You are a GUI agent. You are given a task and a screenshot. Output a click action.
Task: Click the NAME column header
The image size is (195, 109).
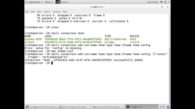click(x=28, y=36)
